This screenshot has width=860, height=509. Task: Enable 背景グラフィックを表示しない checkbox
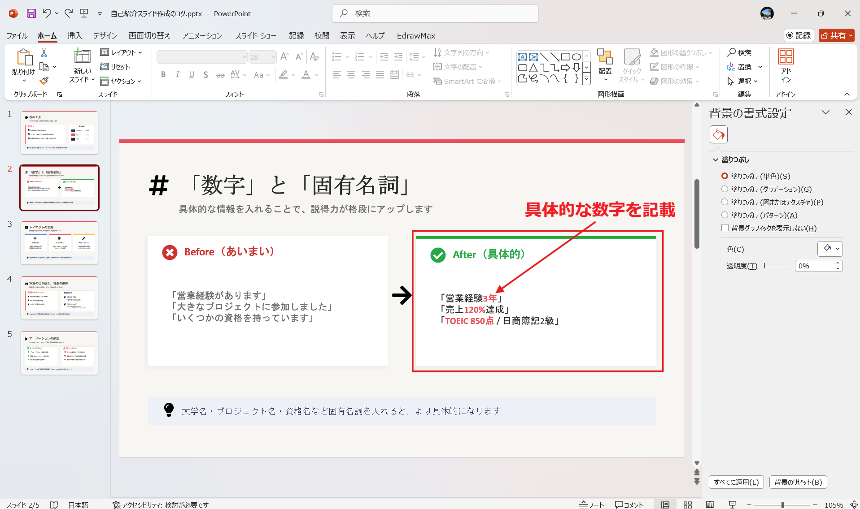pyautogui.click(x=725, y=228)
